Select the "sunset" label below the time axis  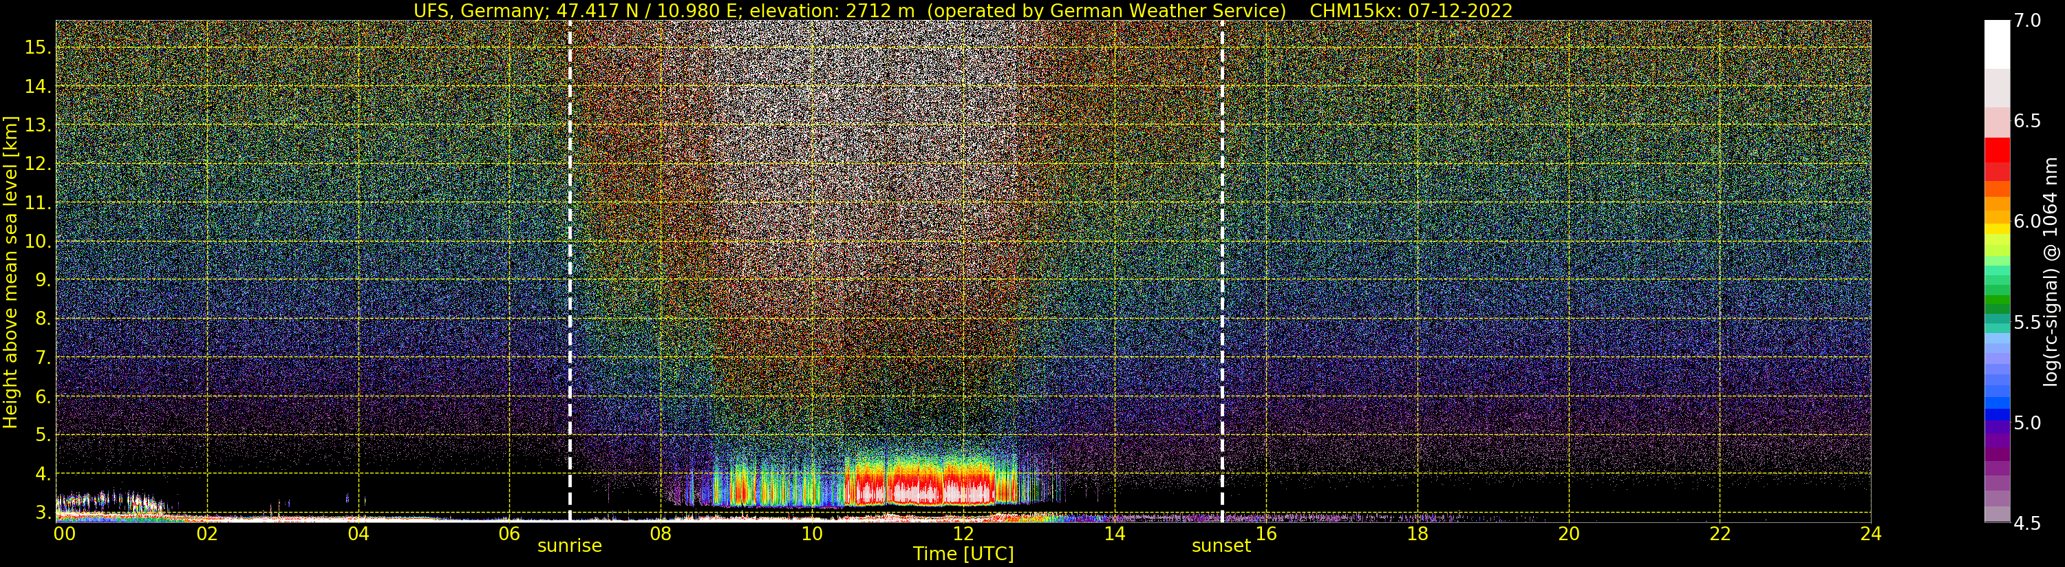[1221, 546]
